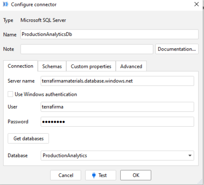Click into the Server name field
The image size is (204, 185).
click(x=117, y=81)
